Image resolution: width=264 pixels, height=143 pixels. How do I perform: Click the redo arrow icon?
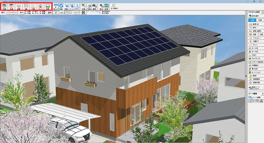pyautogui.click(x=78, y=13)
